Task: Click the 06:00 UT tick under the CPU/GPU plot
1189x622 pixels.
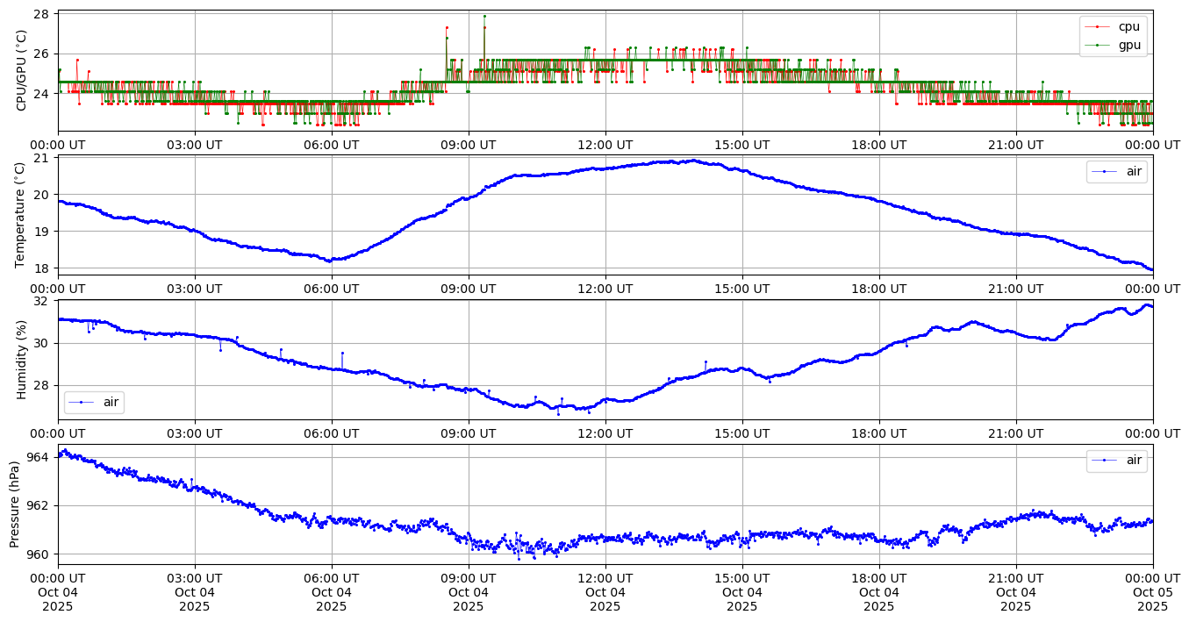Action: pos(332,144)
